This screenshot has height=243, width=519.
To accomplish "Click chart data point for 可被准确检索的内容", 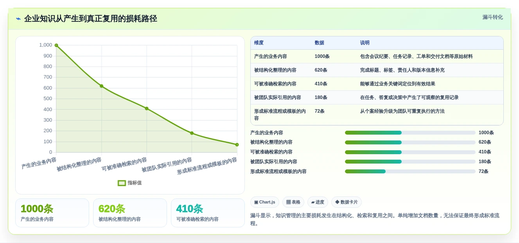I will pyautogui.click(x=147, y=108).
